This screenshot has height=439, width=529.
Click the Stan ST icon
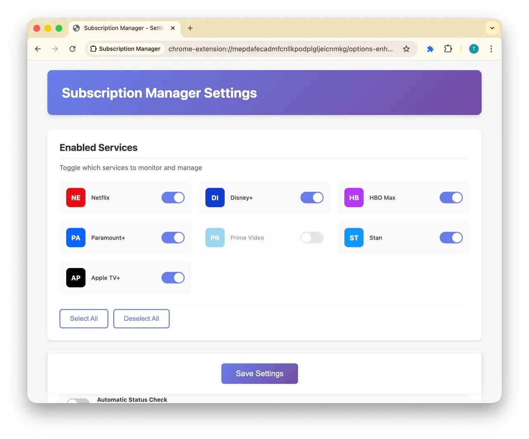(x=354, y=238)
